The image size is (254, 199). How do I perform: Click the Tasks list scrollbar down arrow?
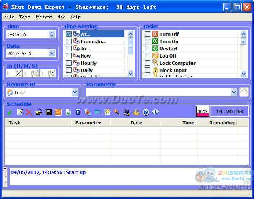[243, 74]
